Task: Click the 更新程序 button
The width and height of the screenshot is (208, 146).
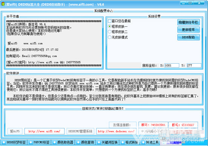Action: click(x=188, y=30)
